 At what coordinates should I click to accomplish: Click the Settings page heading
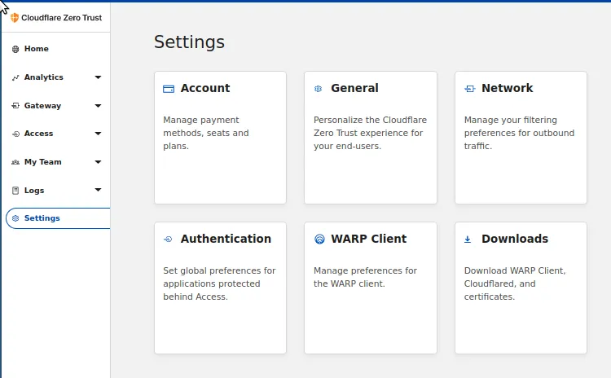(189, 42)
